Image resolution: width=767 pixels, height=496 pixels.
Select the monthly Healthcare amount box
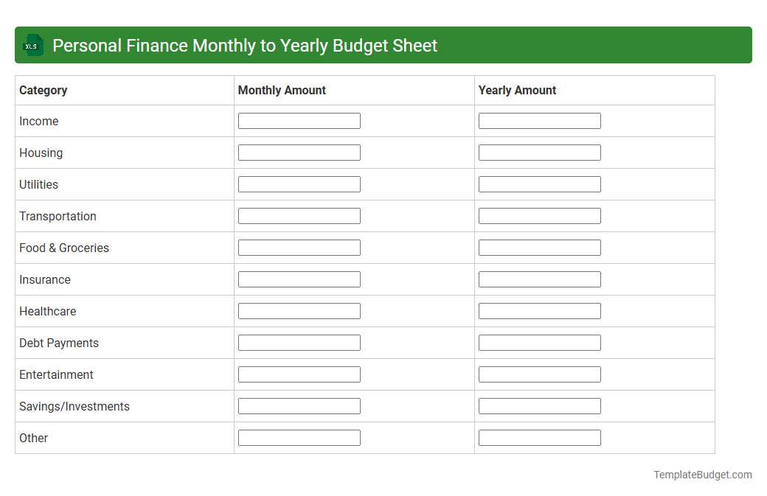299,310
